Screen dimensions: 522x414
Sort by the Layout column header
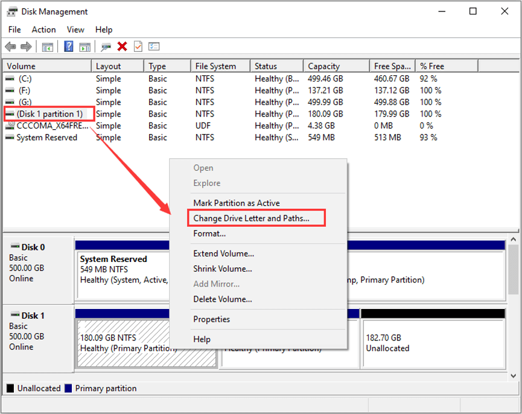118,66
